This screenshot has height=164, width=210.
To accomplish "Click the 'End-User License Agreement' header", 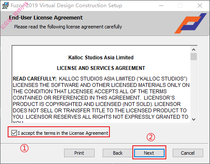I will (x=46, y=18).
